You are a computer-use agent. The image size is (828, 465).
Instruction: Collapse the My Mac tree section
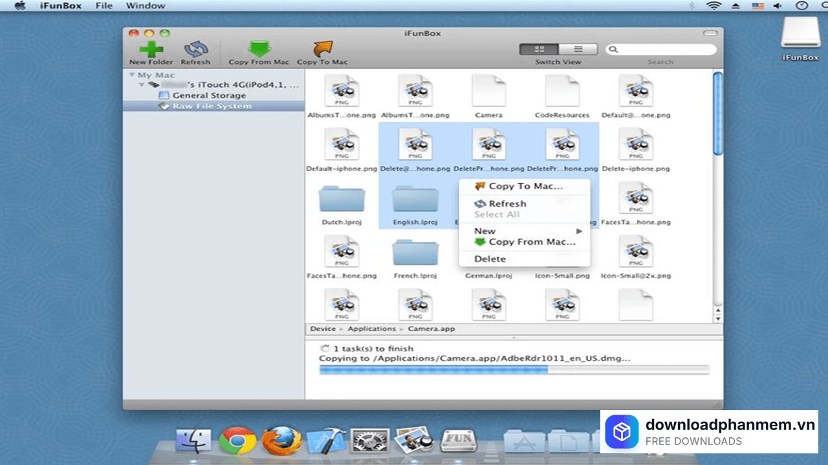click(x=131, y=76)
